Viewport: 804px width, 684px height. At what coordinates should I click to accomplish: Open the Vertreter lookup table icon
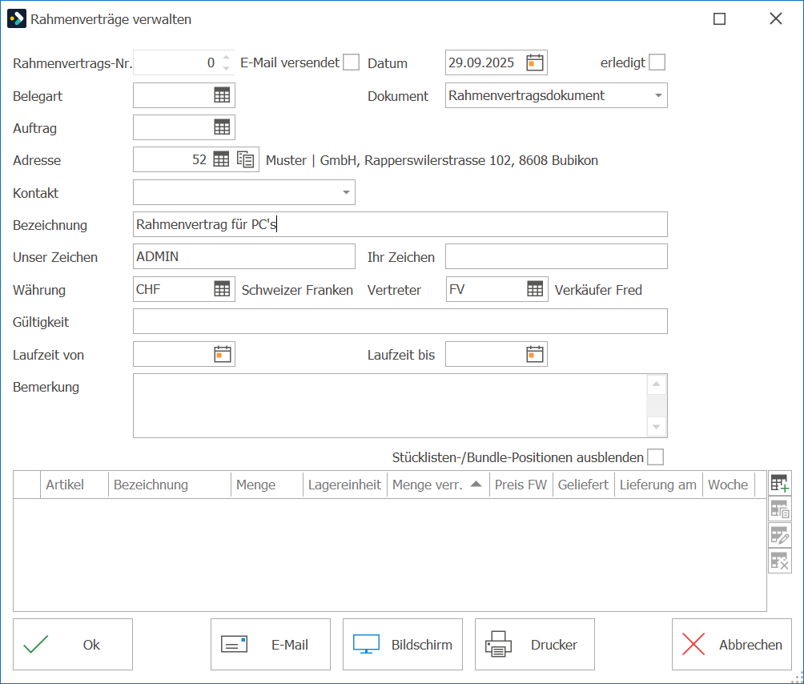[x=535, y=289]
